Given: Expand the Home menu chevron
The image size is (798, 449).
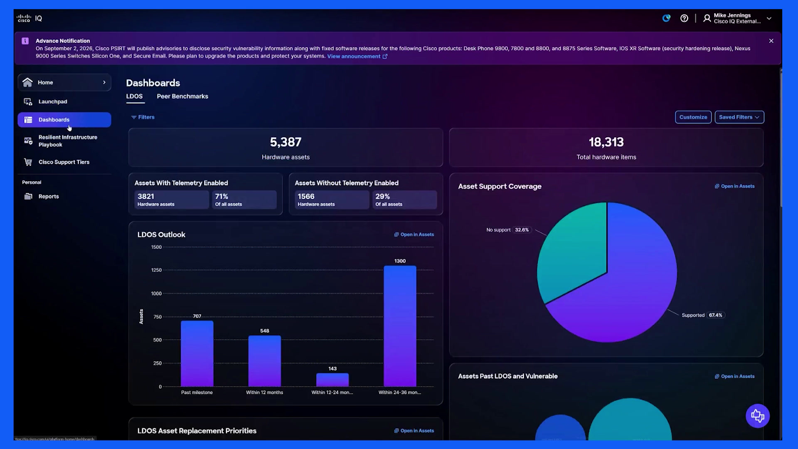Looking at the screenshot, I should click(104, 82).
